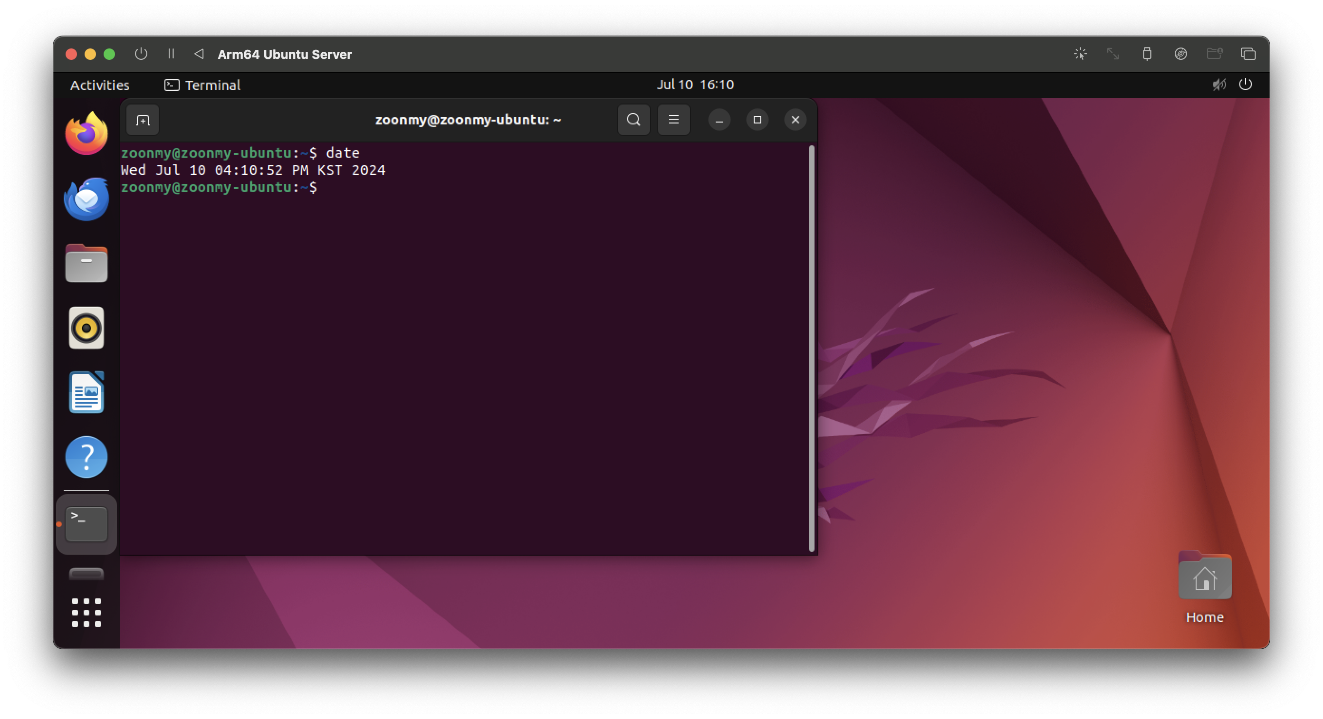Open the Files manager in dock
Viewport: 1323px width, 719px height.
[86, 264]
